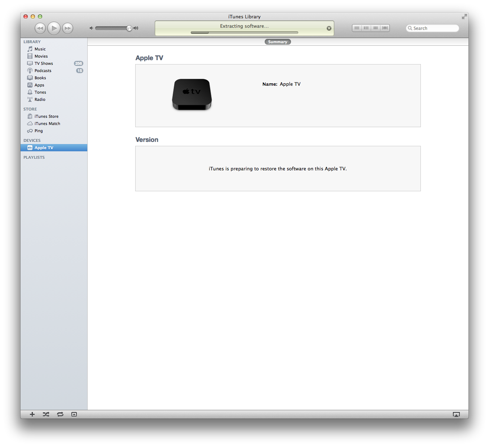The width and height of the screenshot is (489, 447).
Task: Click the TV Shows screen icon
Action: (30, 63)
